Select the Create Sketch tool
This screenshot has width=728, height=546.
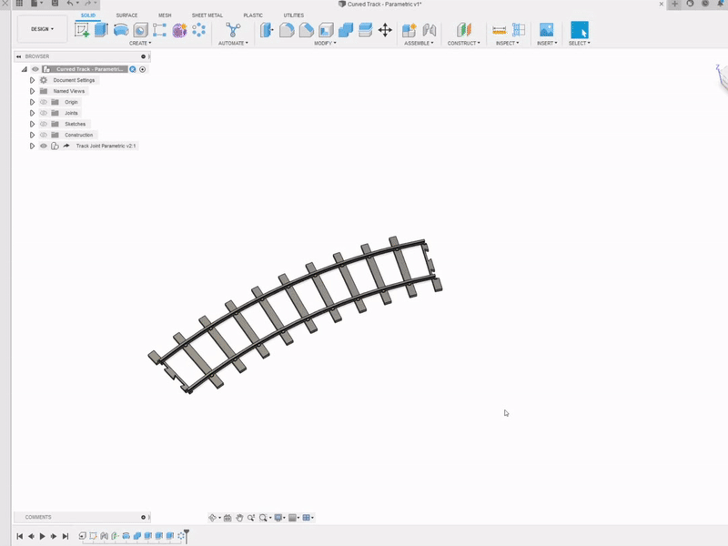click(x=84, y=28)
